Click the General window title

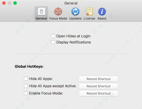point(71,3)
